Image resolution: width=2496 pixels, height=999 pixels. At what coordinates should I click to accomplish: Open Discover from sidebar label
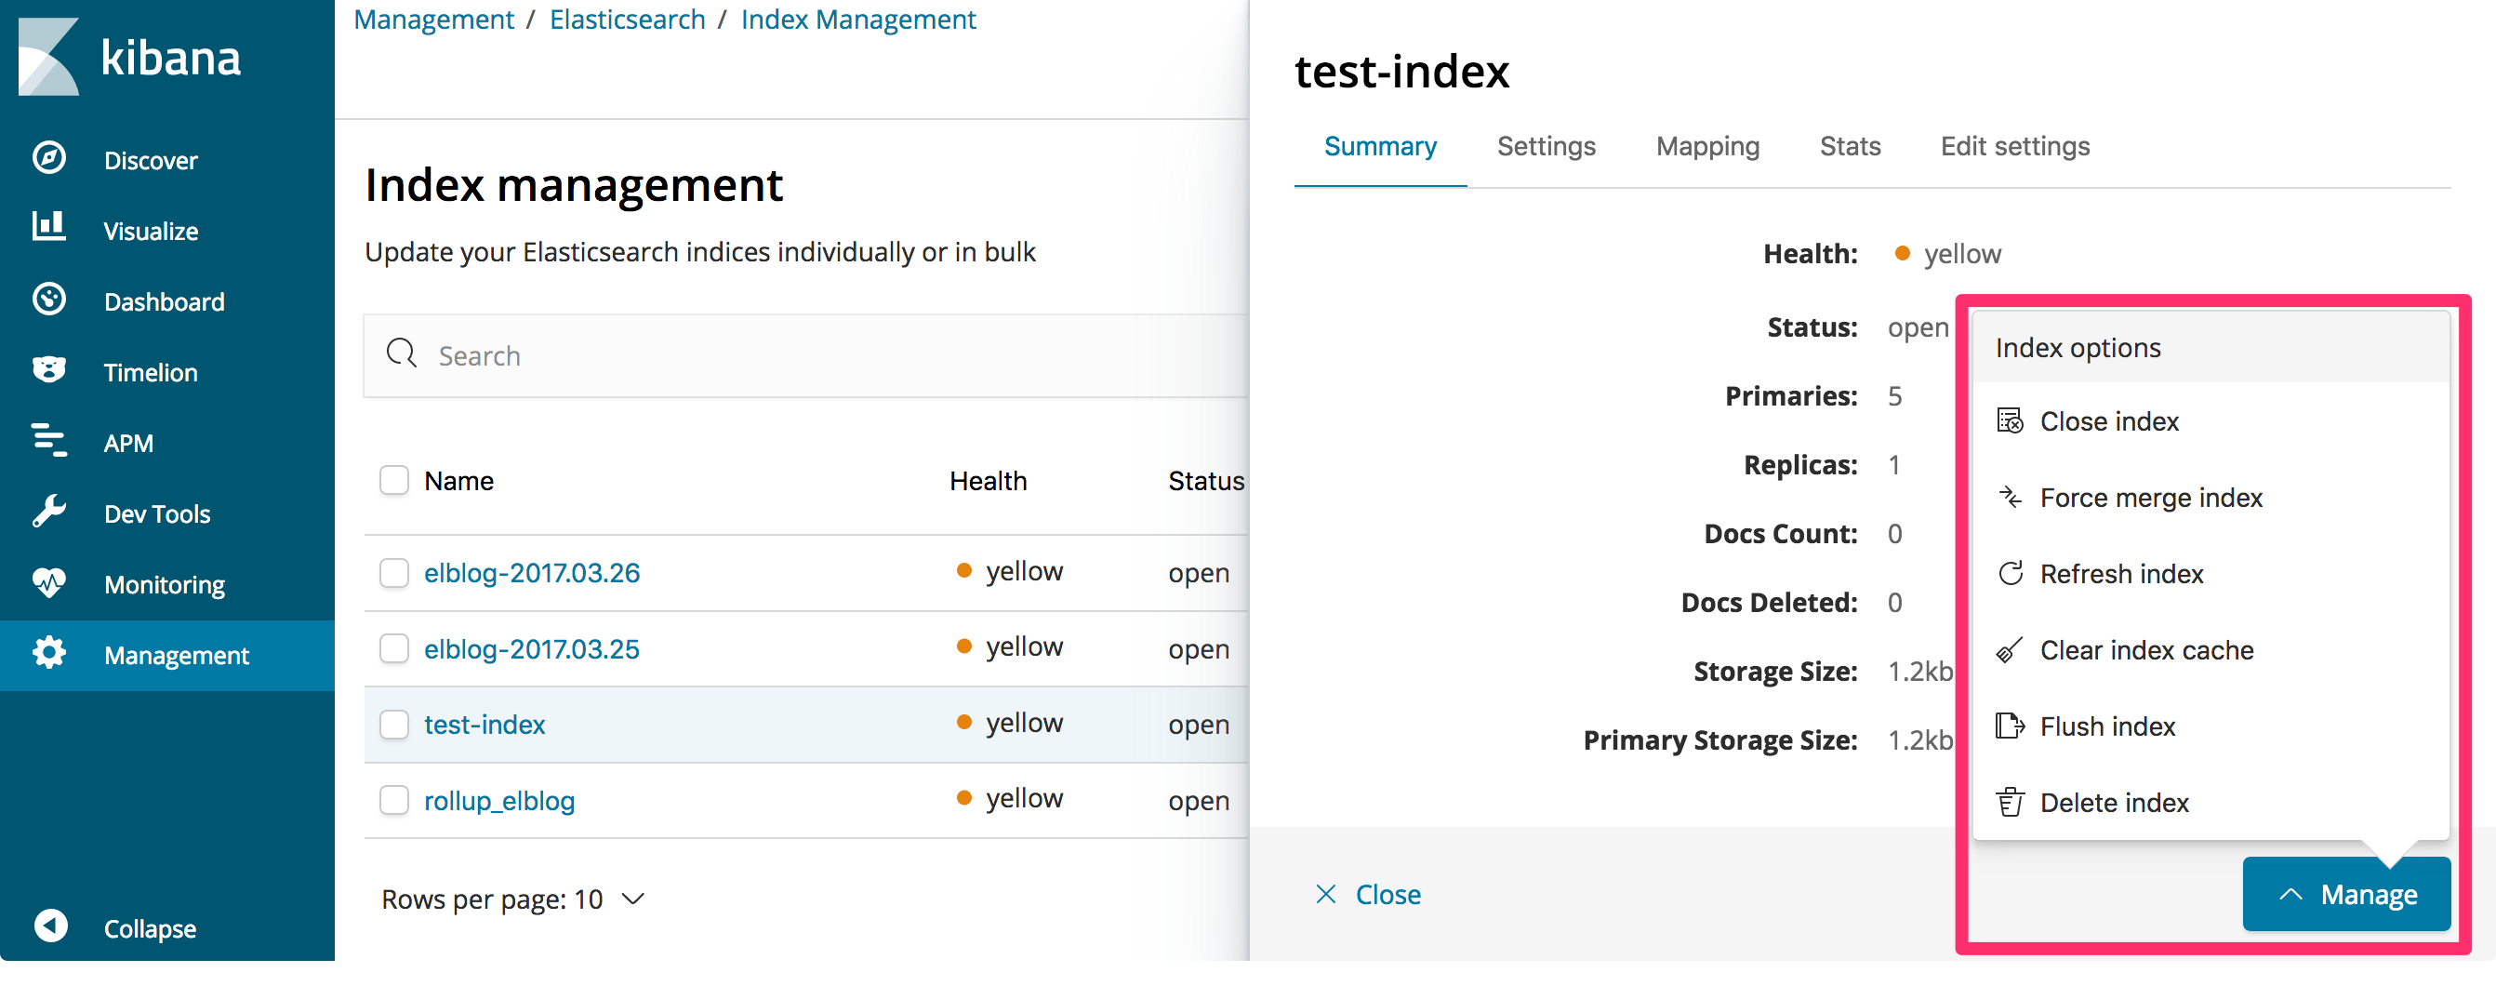150,160
